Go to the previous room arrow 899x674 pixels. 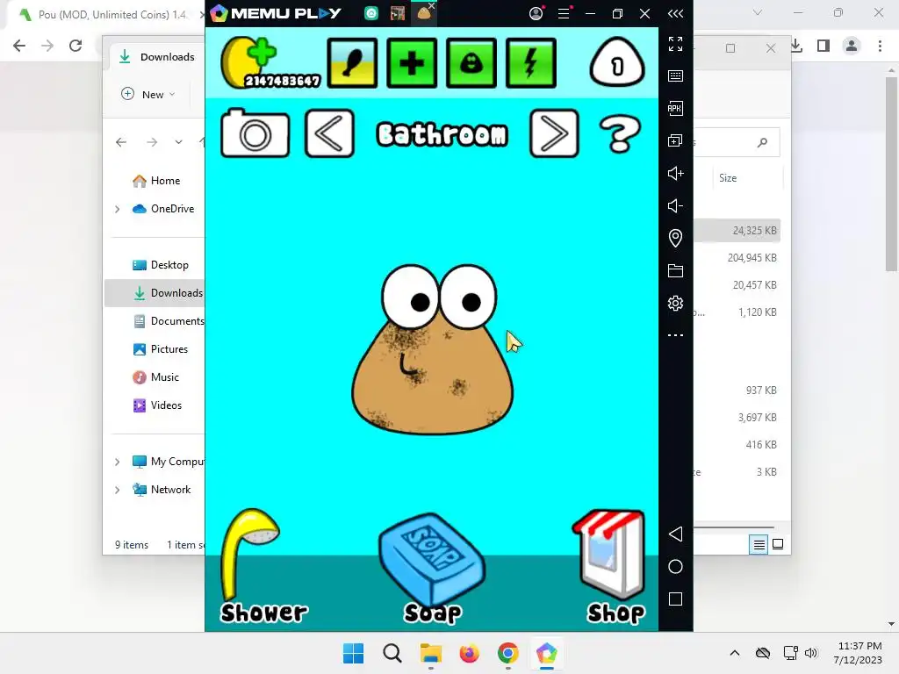330,133
